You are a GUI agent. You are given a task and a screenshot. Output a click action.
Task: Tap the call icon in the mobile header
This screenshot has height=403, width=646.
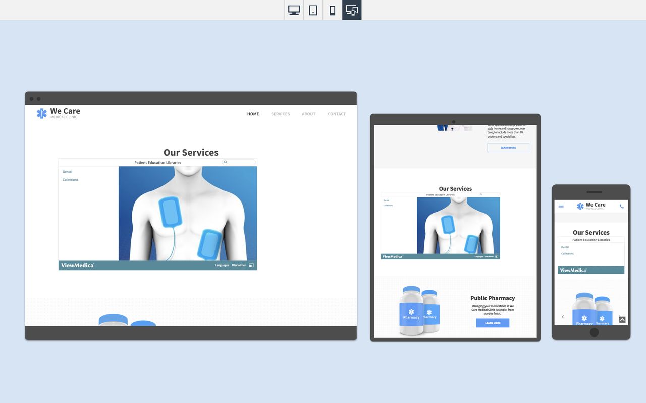621,206
